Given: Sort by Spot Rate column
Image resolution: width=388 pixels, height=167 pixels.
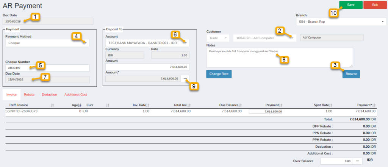Looking at the screenshot, I should 331,105.
